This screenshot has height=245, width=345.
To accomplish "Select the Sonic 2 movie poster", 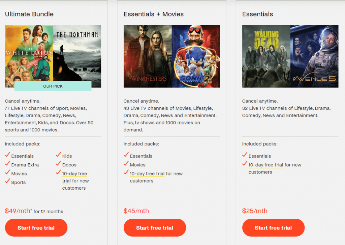I will click(x=196, y=56).
